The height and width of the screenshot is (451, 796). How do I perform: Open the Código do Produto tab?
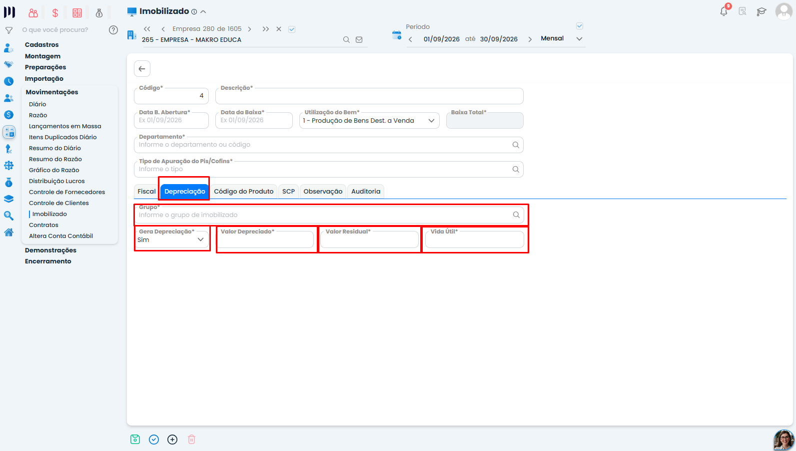(244, 192)
